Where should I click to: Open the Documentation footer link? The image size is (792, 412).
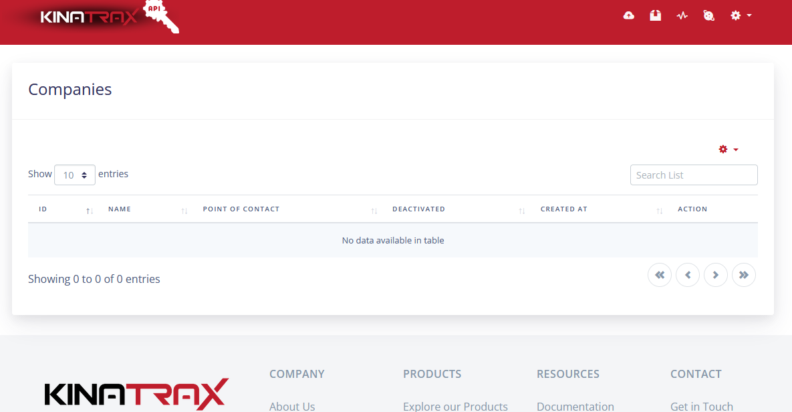pos(575,406)
